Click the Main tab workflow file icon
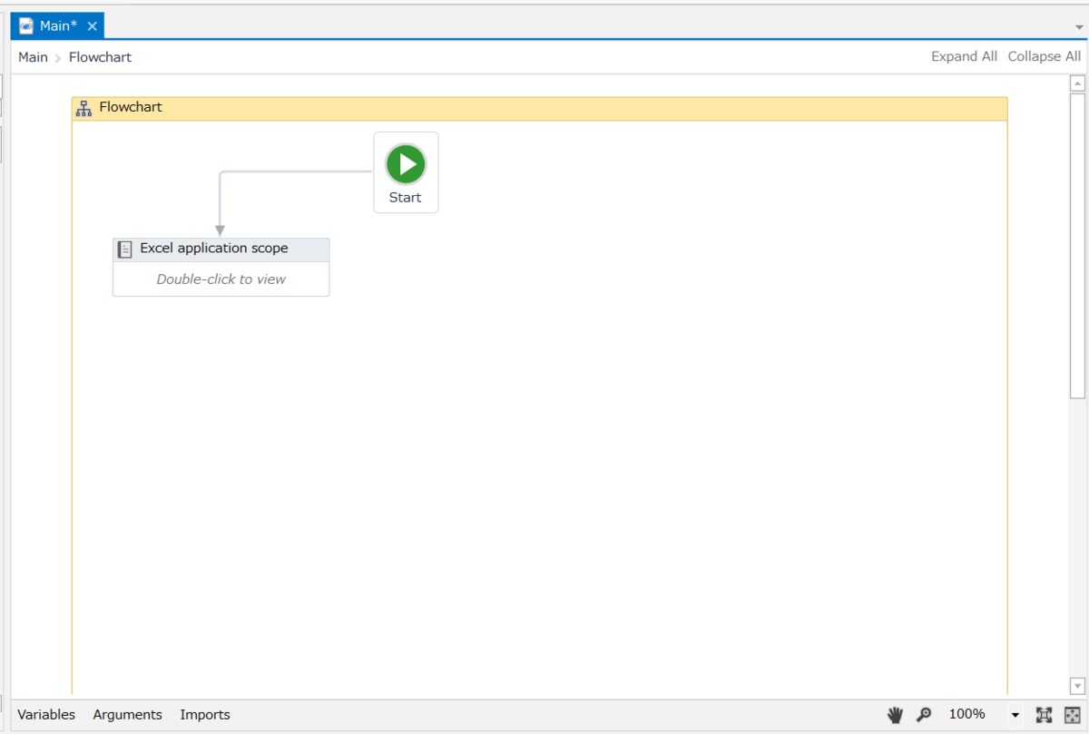This screenshot has width=1089, height=734. tap(26, 26)
